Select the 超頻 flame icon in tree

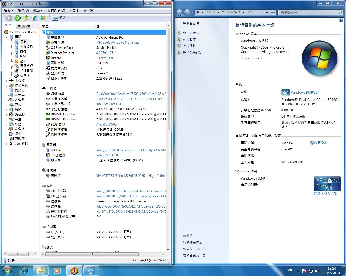point(17,61)
